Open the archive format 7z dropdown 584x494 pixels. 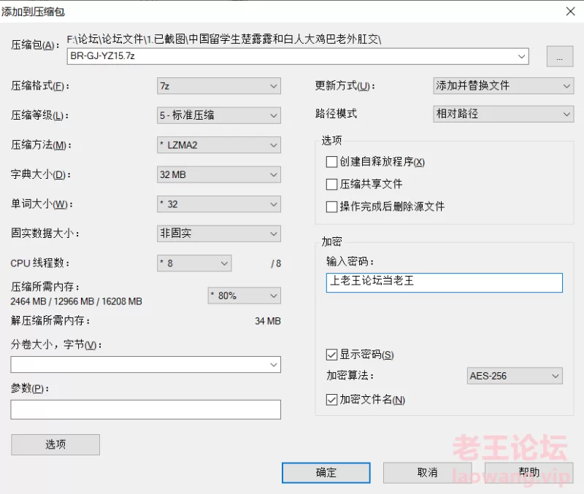click(218, 86)
